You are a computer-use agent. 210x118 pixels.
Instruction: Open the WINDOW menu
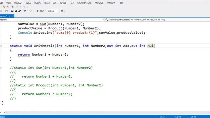click(x=111, y=3)
